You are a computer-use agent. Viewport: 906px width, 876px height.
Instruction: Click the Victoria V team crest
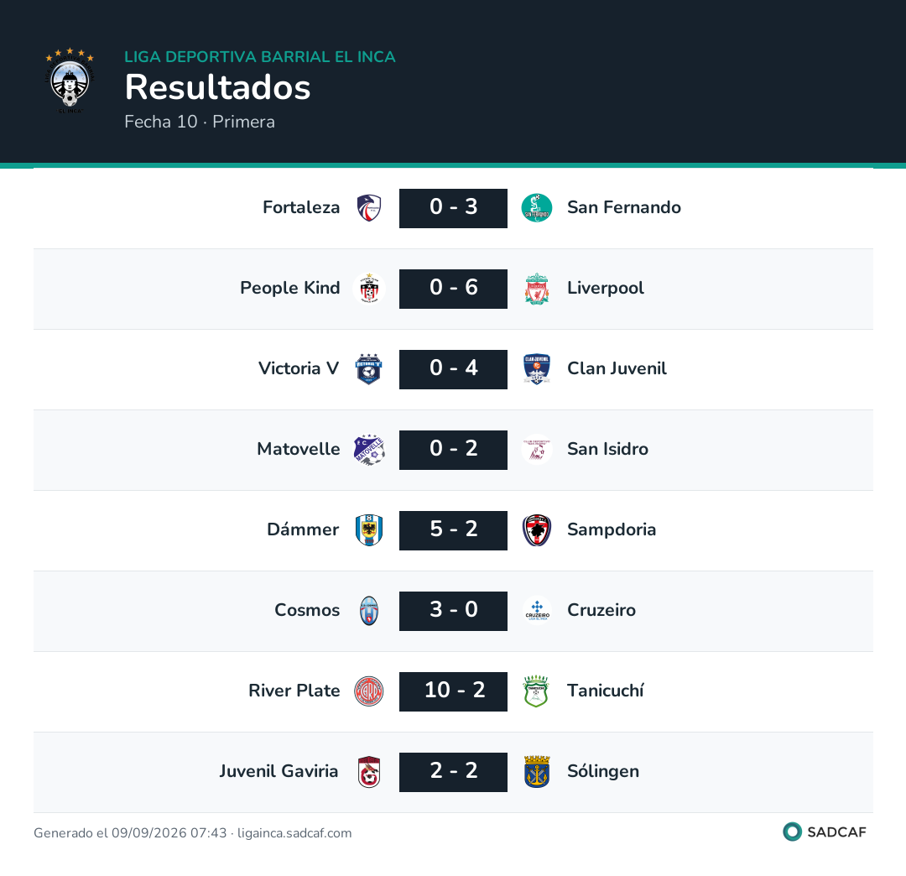pos(369,369)
